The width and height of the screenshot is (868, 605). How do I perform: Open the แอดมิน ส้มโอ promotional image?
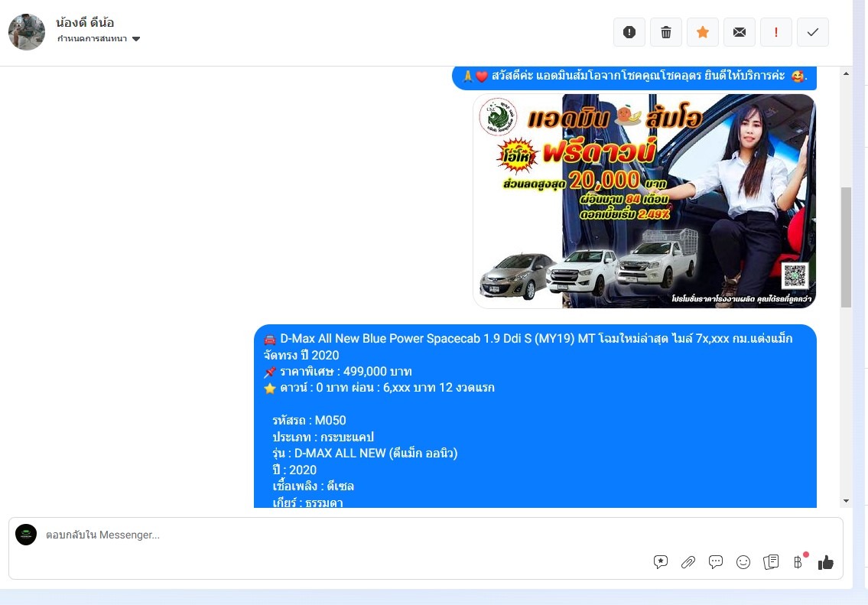pos(645,201)
